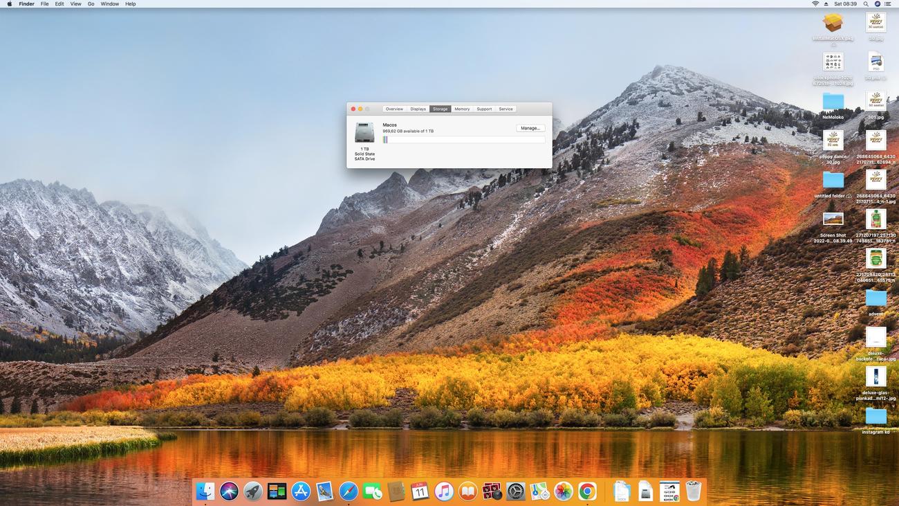Open the Service tab
The width and height of the screenshot is (899, 506).
(506, 109)
